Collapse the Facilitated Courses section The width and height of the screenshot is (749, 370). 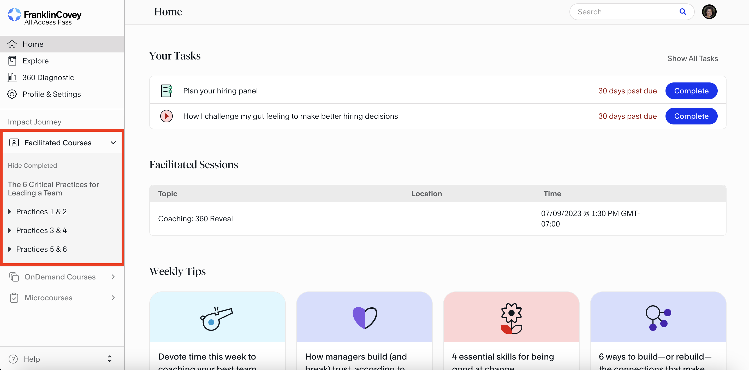[113, 143]
